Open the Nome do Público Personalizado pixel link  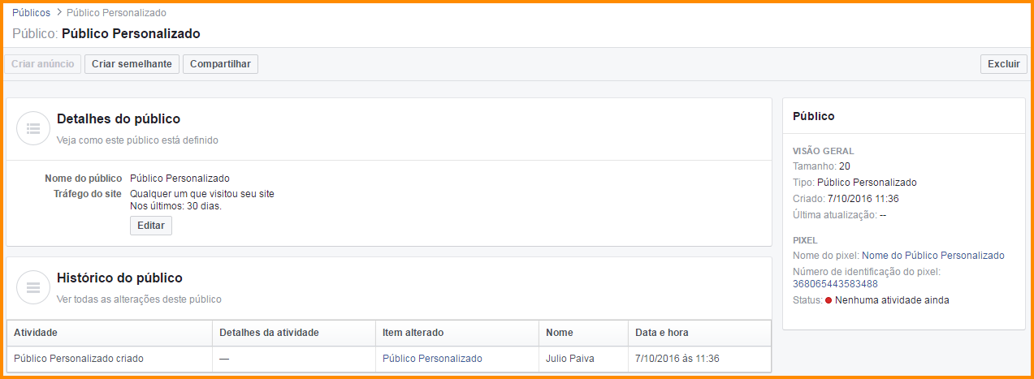coord(932,256)
